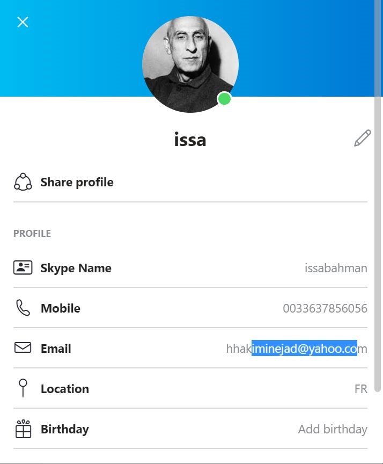Click the Skype Name card icon
Image resolution: width=383 pixels, height=464 pixels.
click(23, 268)
